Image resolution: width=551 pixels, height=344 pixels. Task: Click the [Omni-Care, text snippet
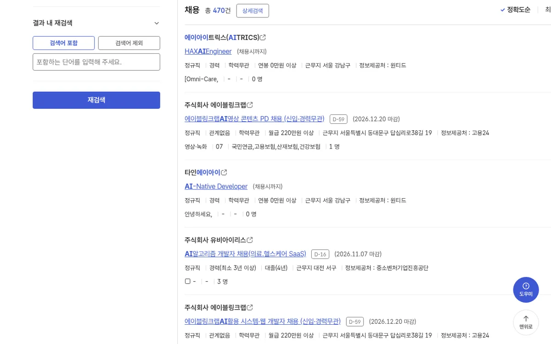202,79
